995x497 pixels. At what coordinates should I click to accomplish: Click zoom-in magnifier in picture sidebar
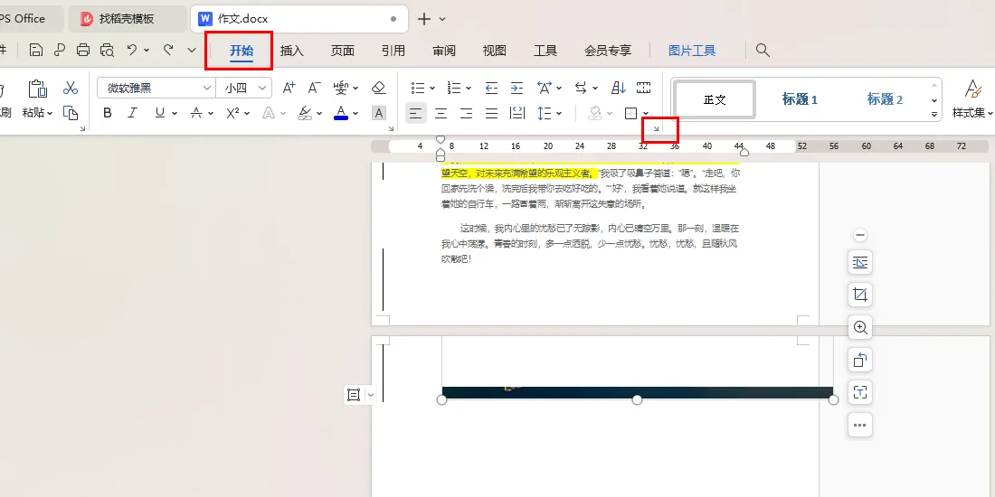coord(860,328)
